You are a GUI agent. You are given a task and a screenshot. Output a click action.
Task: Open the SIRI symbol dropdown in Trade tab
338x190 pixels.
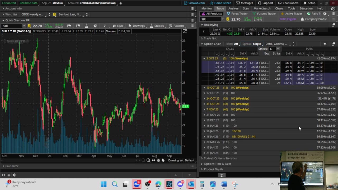point(223,19)
